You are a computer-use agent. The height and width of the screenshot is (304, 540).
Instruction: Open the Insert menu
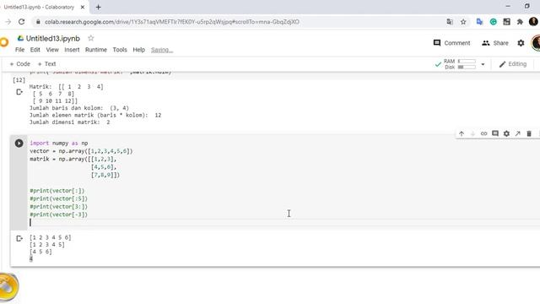[72, 50]
